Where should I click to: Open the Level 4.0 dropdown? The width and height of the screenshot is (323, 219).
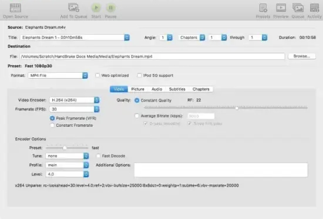pyautogui.click(x=67, y=174)
